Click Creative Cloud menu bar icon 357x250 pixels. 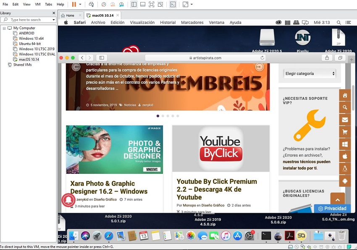coord(278,23)
